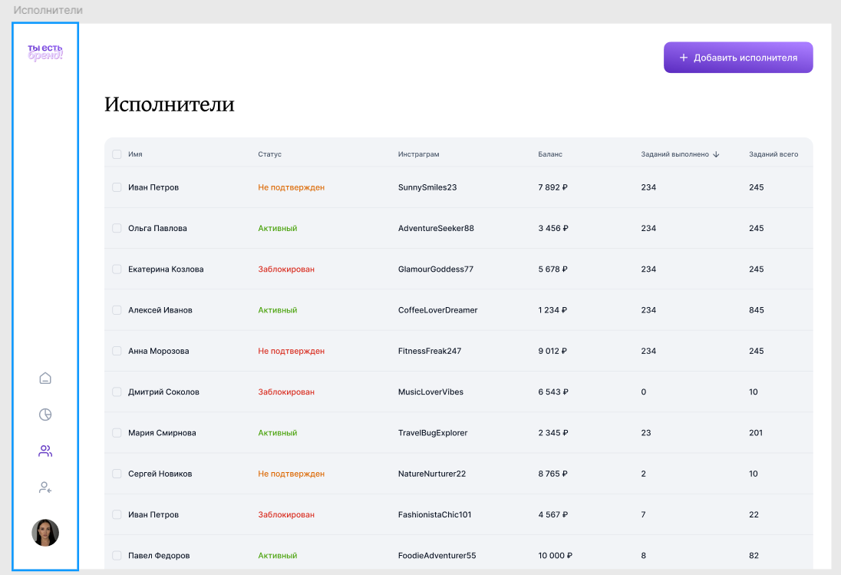Open the home icon in sidebar
The image size is (841, 575).
tap(45, 378)
